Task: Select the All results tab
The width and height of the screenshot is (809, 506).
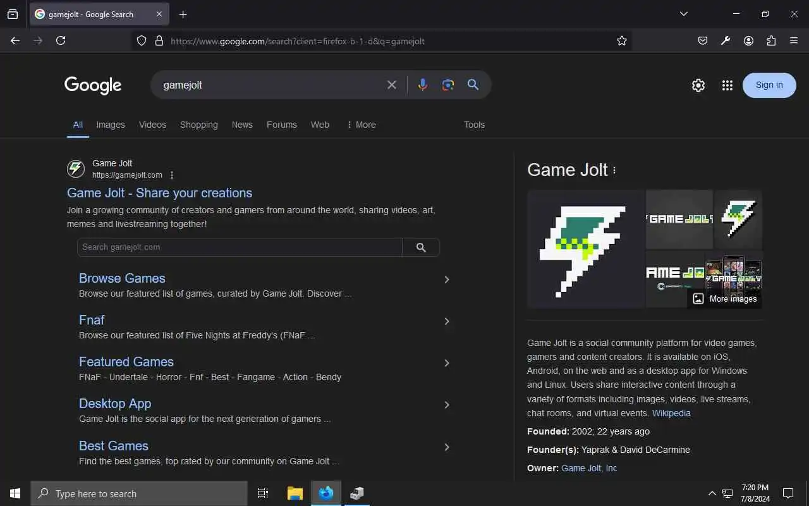Action: click(78, 125)
